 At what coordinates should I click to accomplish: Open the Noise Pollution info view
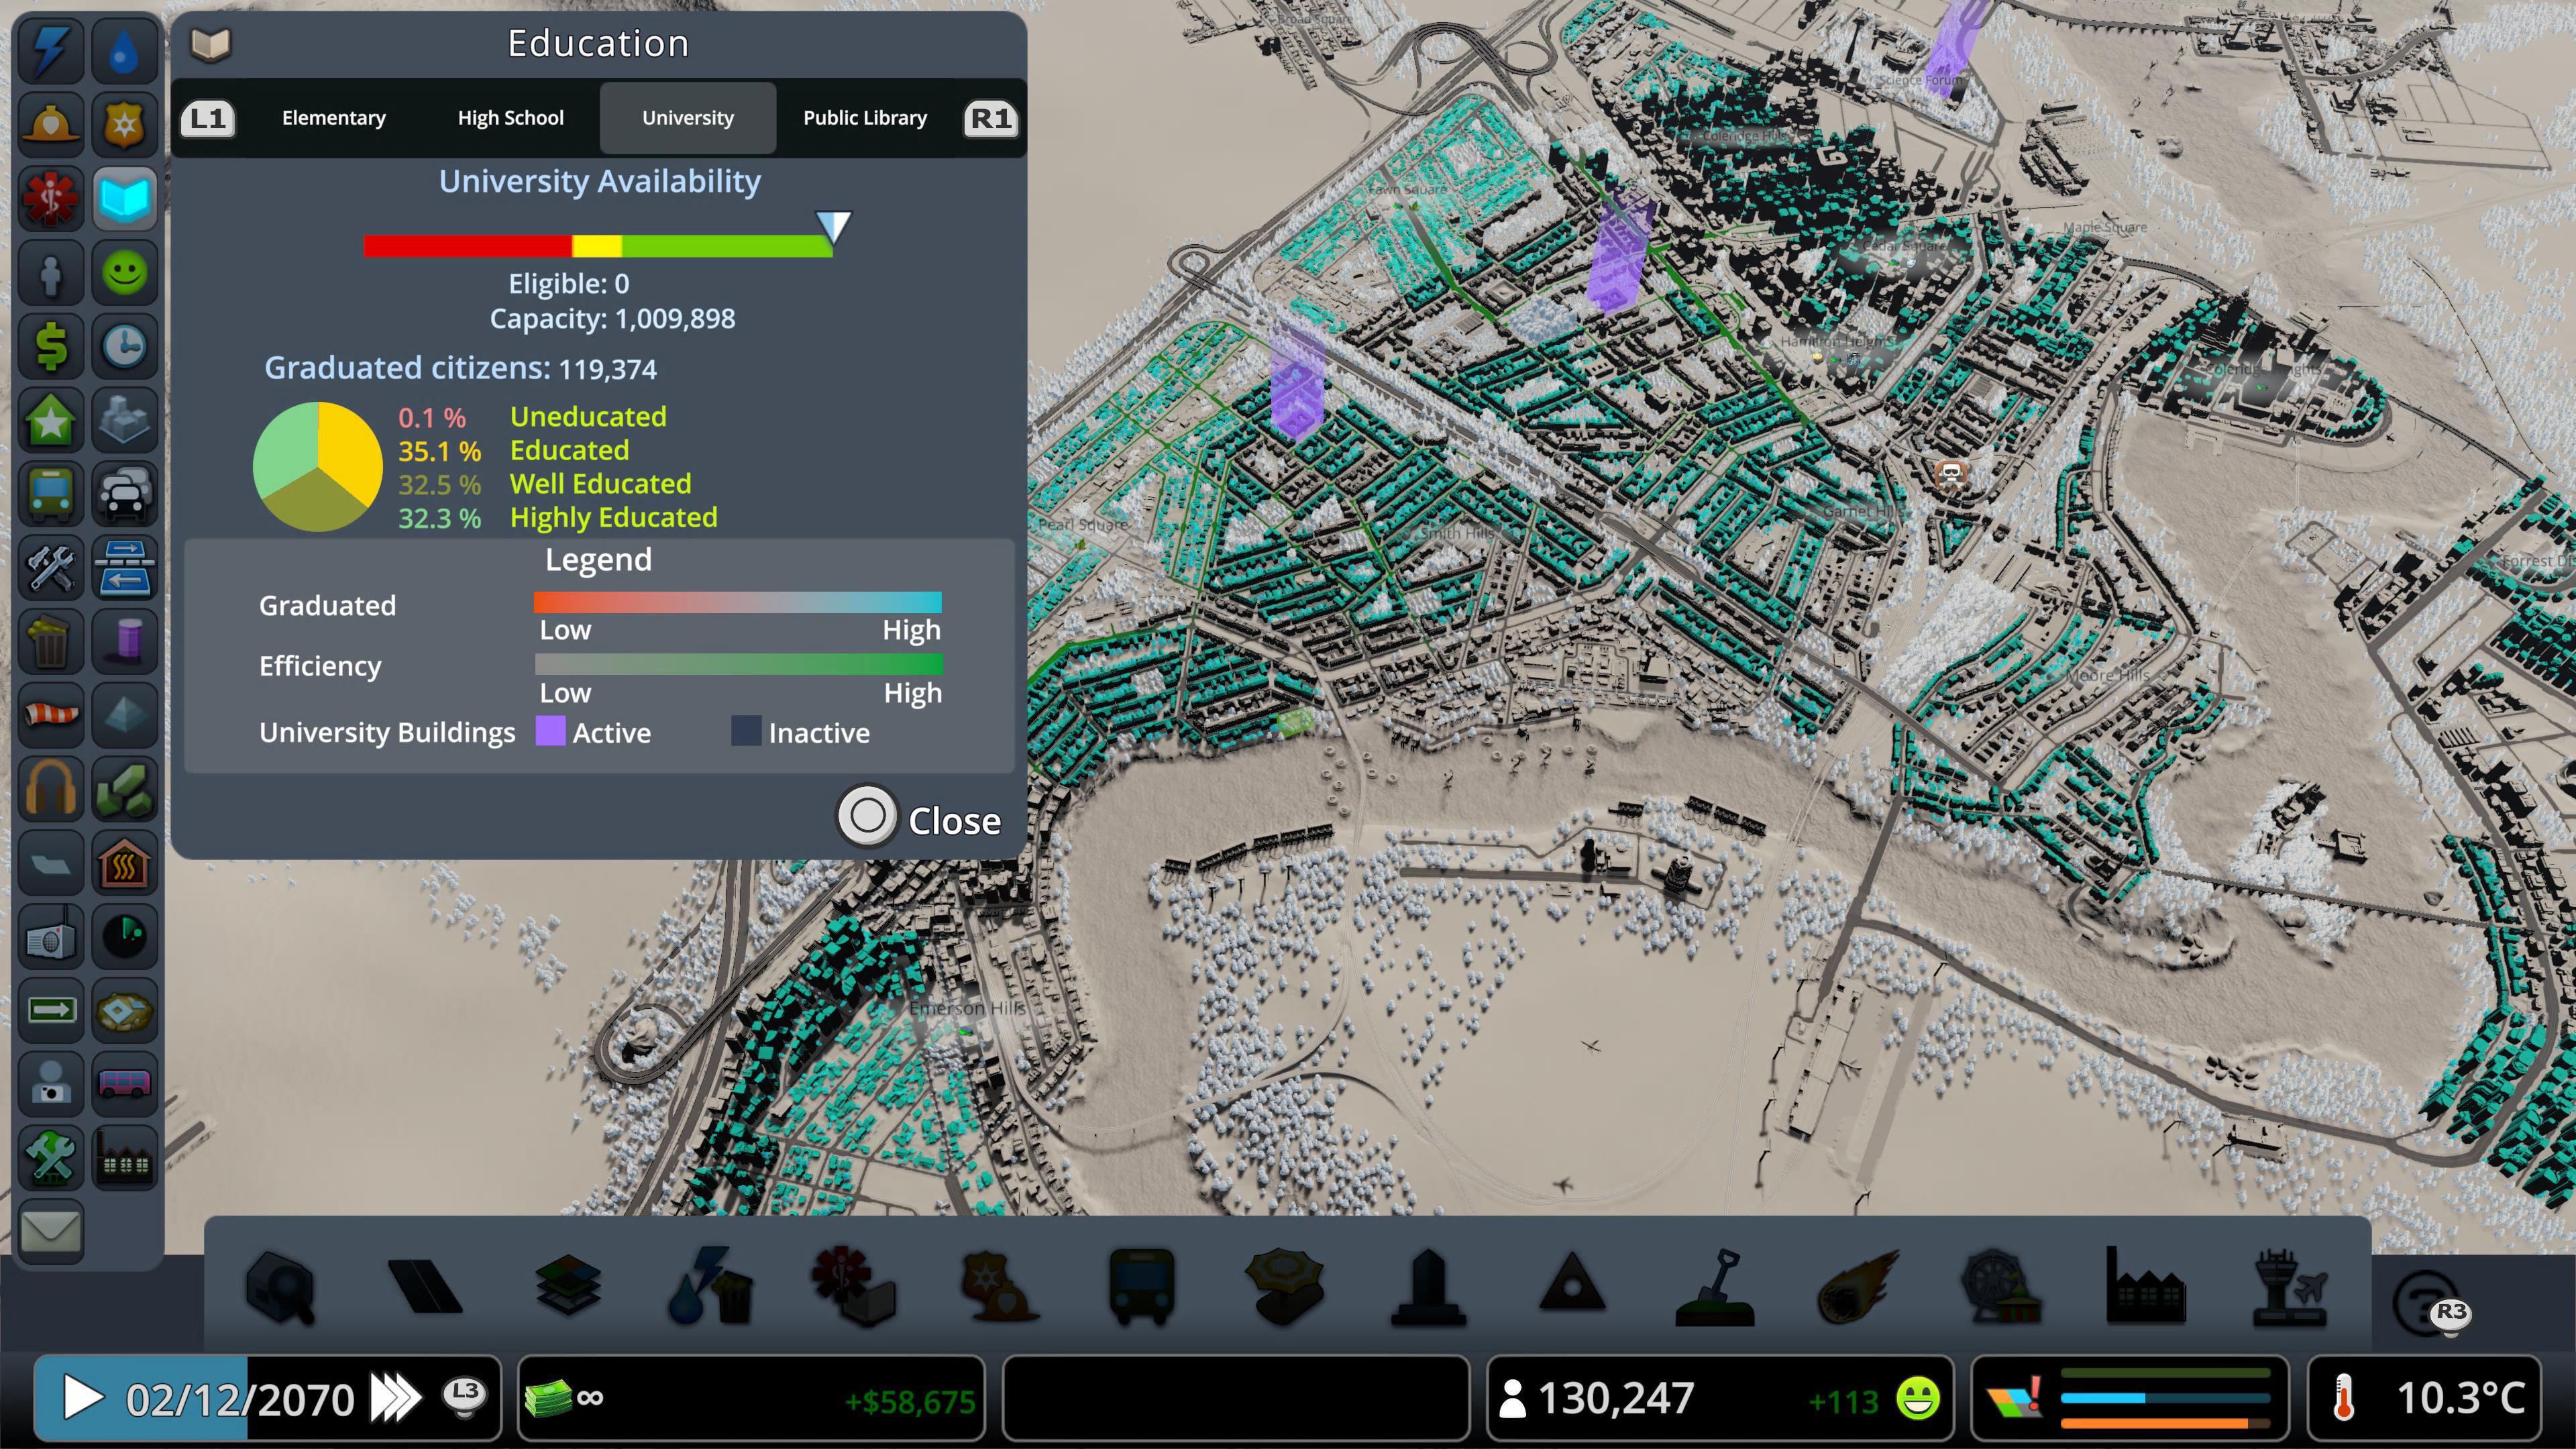(x=51, y=789)
